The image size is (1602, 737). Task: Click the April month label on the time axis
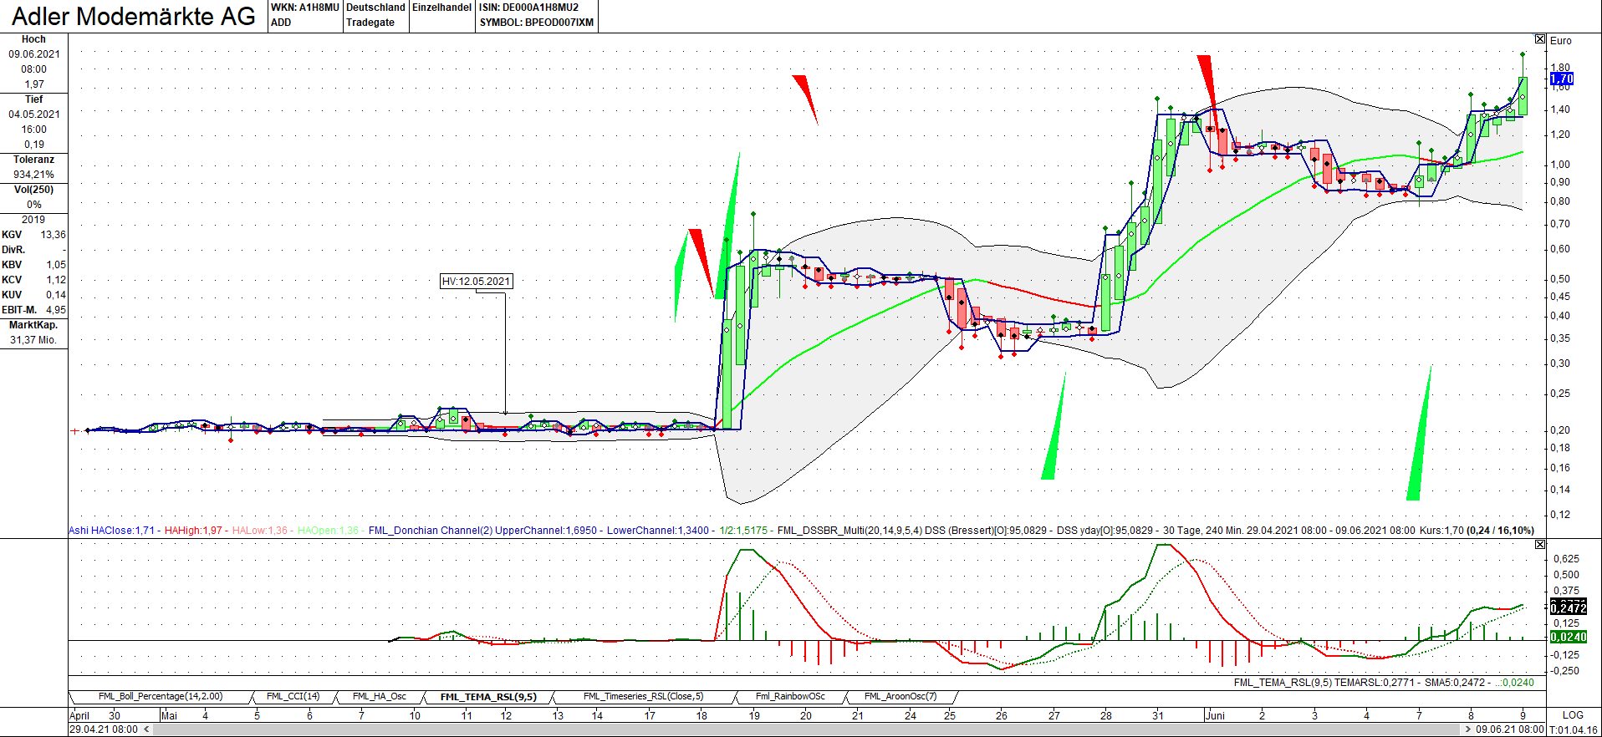click(79, 715)
